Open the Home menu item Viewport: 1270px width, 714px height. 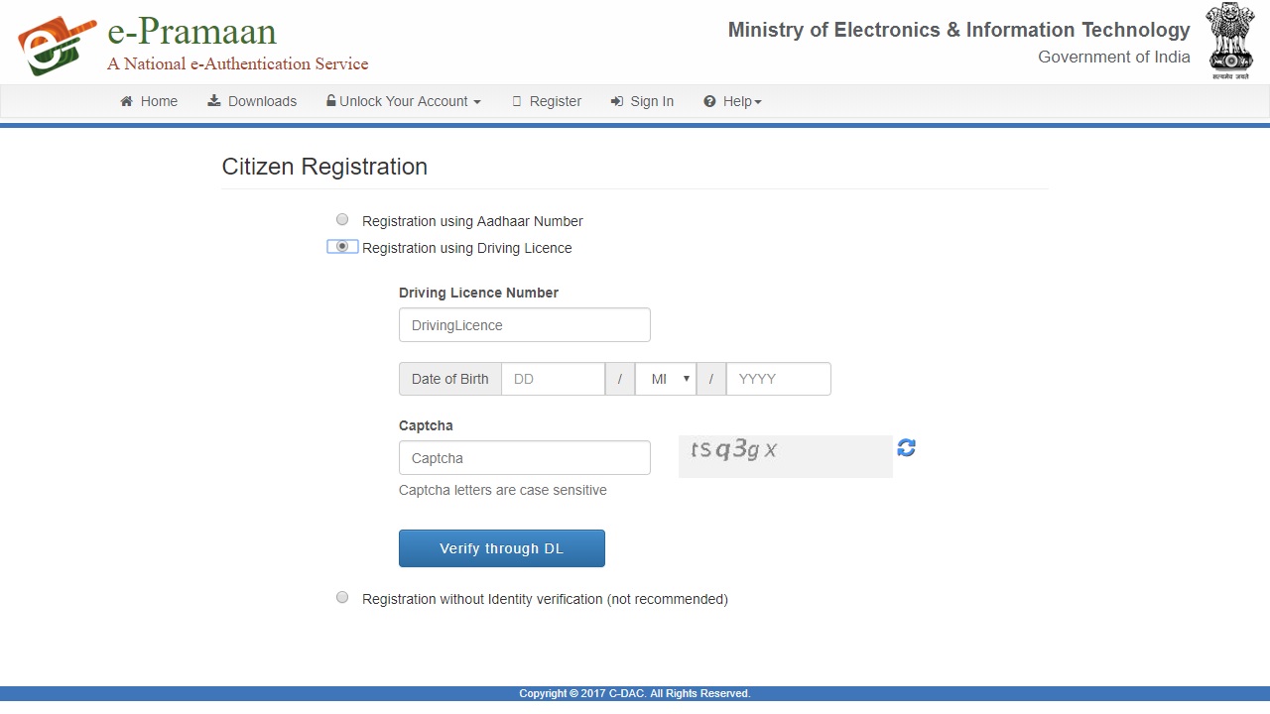tap(149, 101)
